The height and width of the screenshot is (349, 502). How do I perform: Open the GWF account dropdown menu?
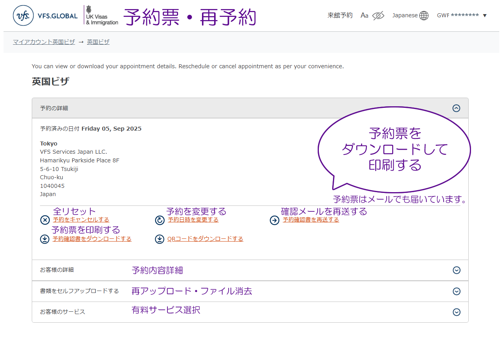click(x=462, y=16)
